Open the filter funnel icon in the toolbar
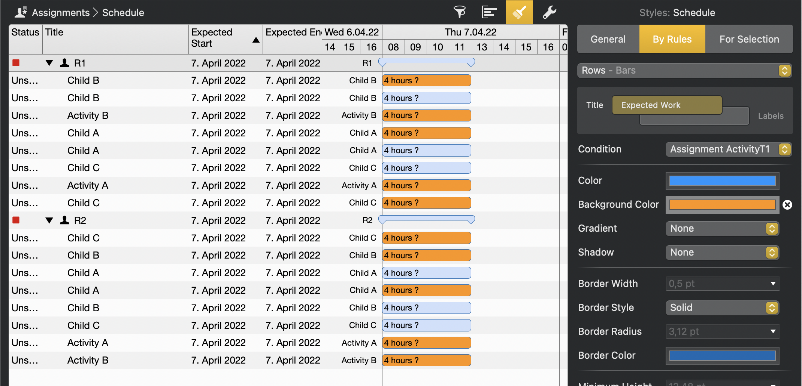The image size is (802, 386). (460, 12)
